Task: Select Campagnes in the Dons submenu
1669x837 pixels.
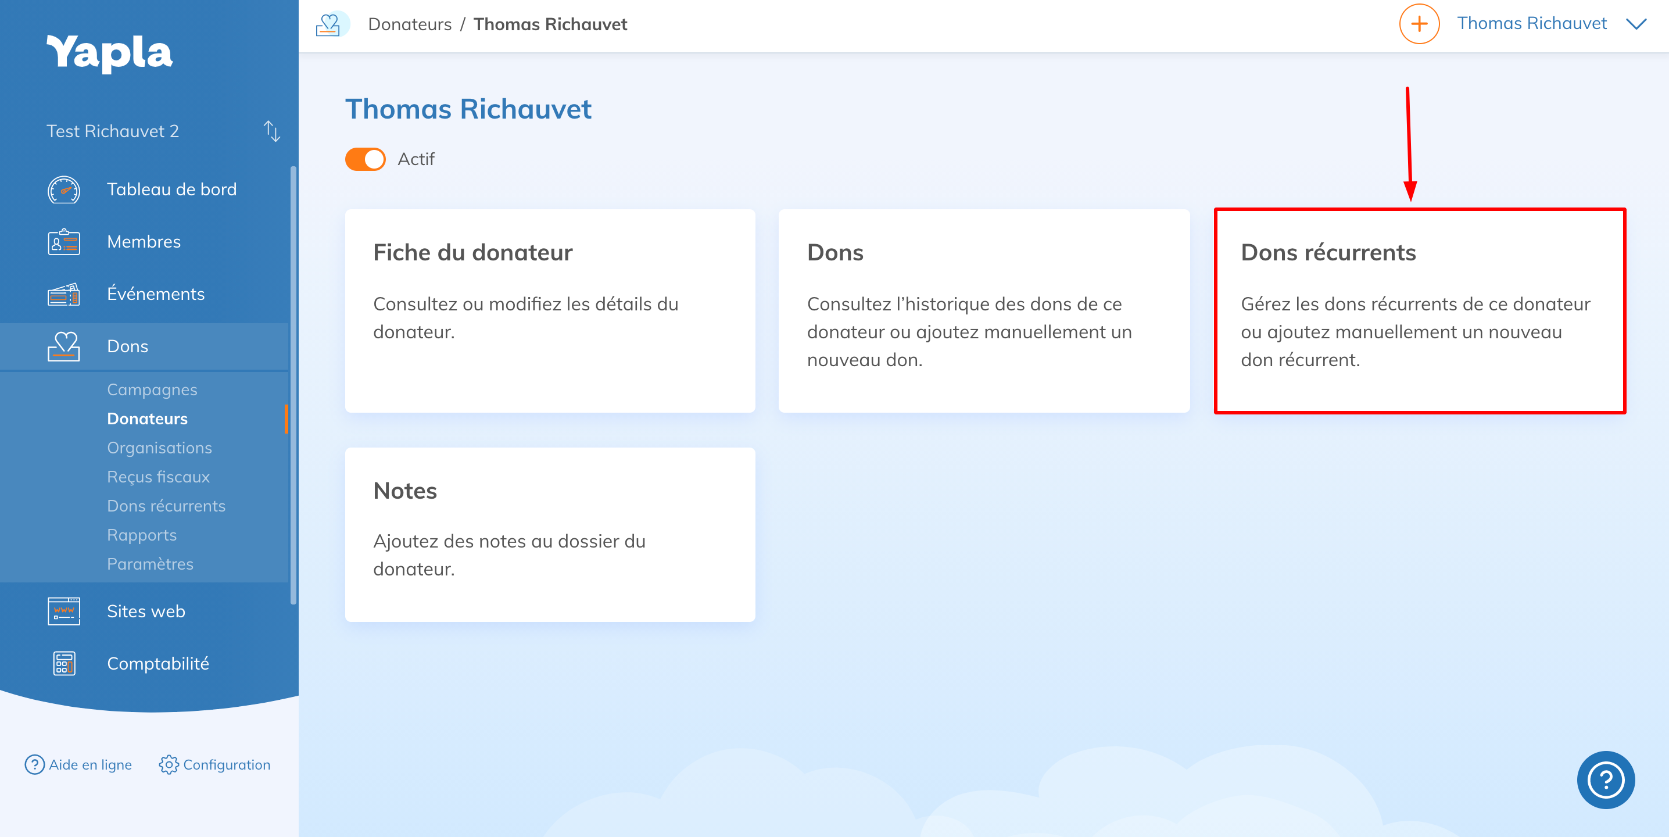Action: [152, 390]
